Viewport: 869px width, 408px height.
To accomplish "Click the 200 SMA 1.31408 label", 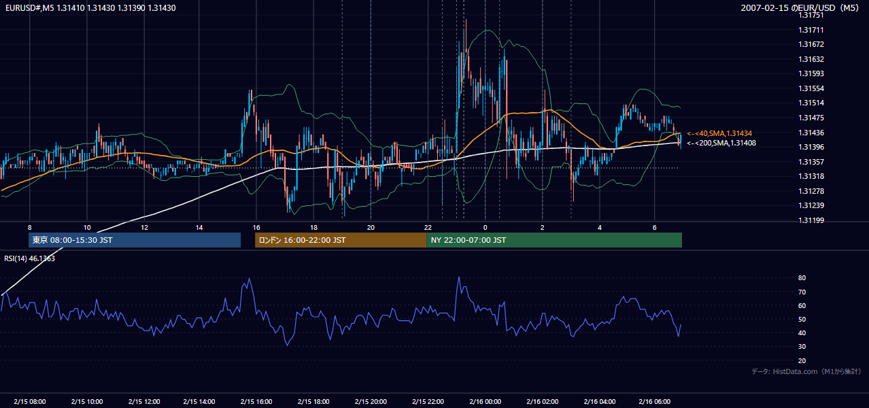I will [721, 143].
